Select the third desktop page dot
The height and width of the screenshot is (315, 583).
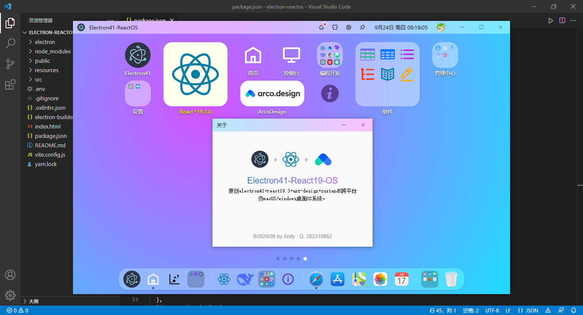(291, 259)
